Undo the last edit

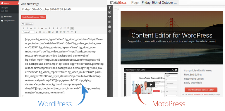pos(68,32)
